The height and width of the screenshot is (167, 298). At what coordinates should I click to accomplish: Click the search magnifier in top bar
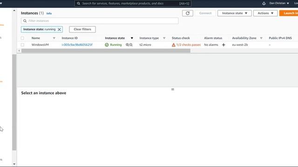point(79,3)
